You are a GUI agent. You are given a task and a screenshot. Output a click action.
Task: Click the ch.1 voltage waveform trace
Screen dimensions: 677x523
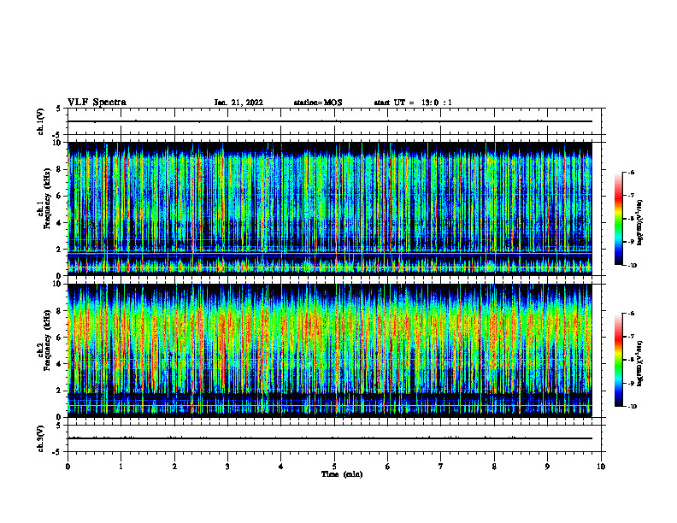[x=330, y=121]
